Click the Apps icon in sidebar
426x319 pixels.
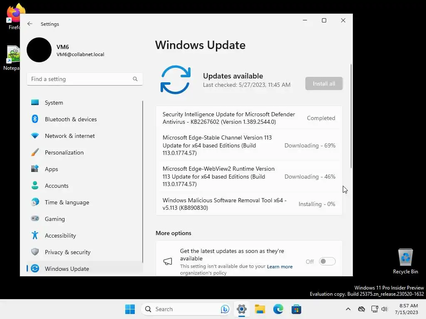35,169
